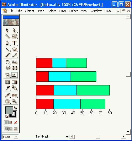Switch to Full Screen Mode

[x=16, y=129]
